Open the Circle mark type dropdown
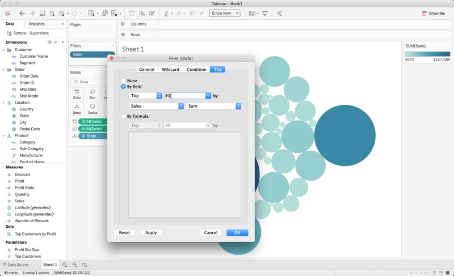 pos(89,82)
